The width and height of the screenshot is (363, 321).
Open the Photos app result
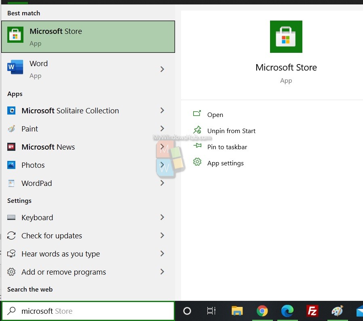[x=88, y=165]
